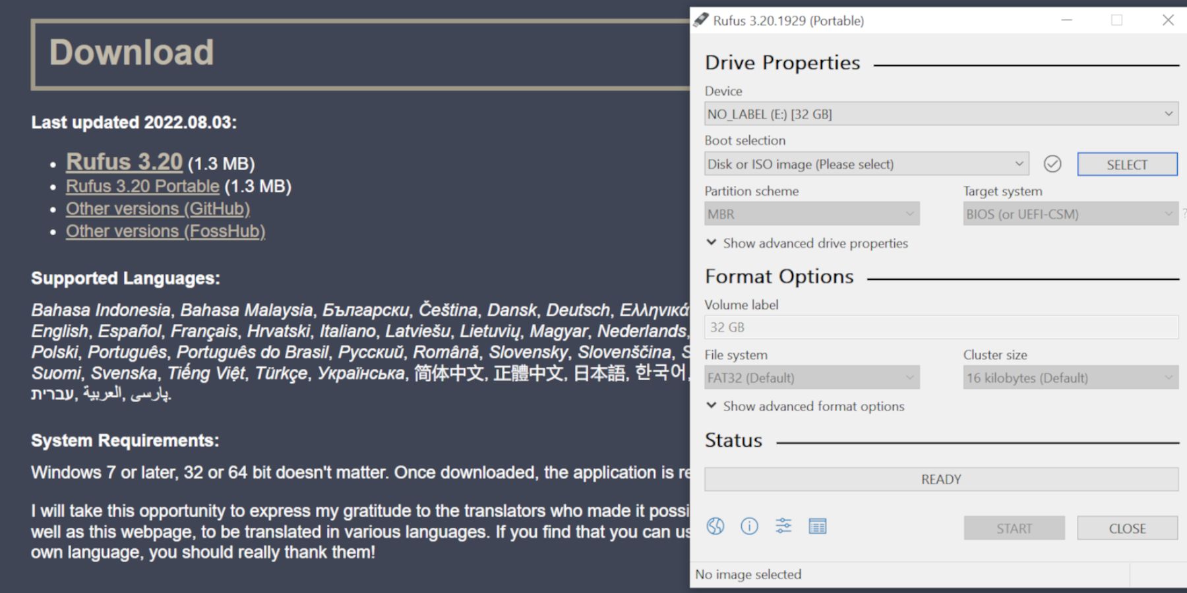Click the 'Target system' label
The height and width of the screenshot is (593, 1187).
1002,191
